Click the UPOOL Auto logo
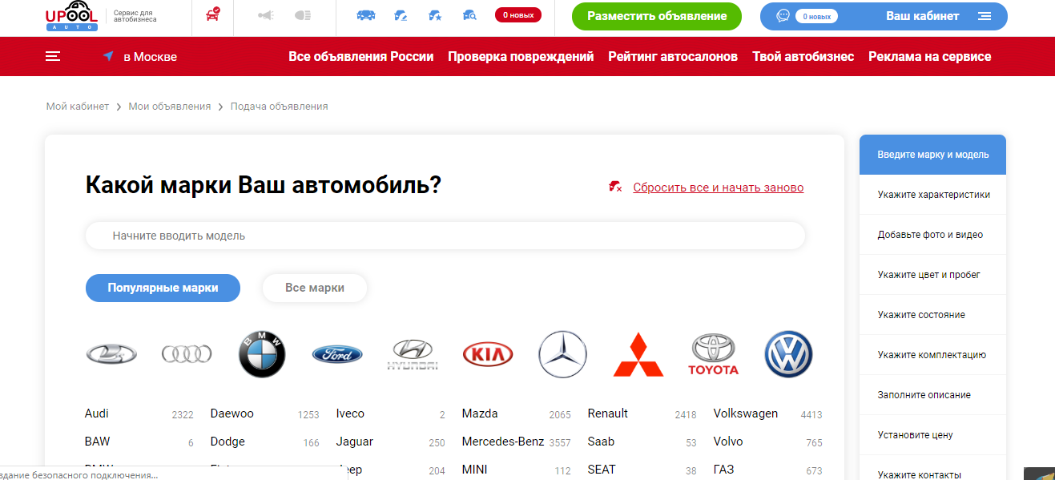 tap(72, 17)
